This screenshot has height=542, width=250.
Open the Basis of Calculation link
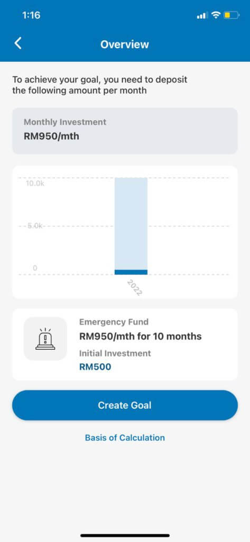[125, 438]
